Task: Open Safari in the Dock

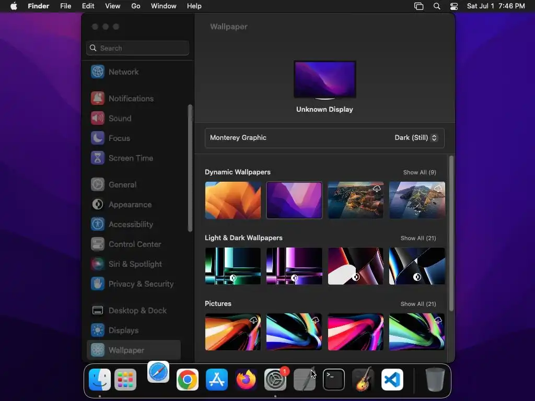Action: 158,372
